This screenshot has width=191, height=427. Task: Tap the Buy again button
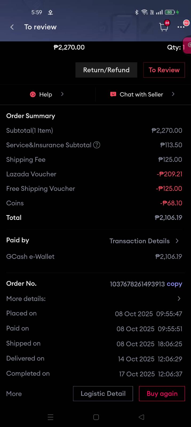pos(162,394)
